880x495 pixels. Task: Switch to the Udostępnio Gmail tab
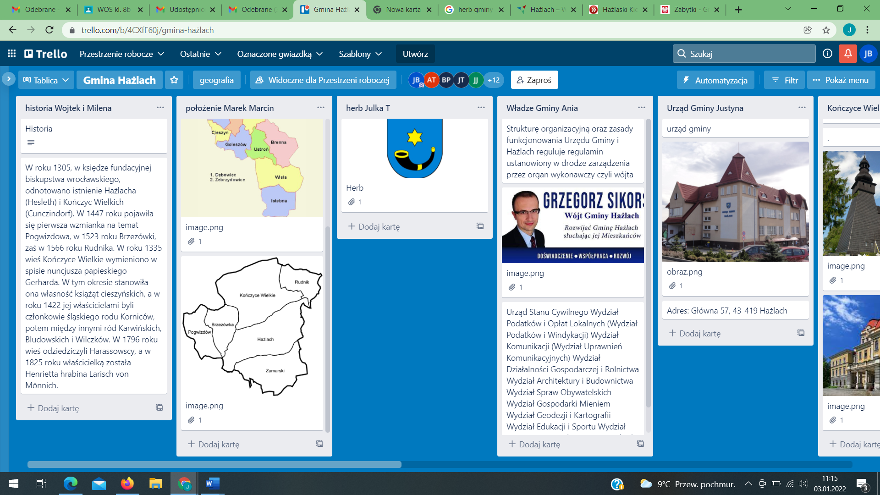click(186, 10)
